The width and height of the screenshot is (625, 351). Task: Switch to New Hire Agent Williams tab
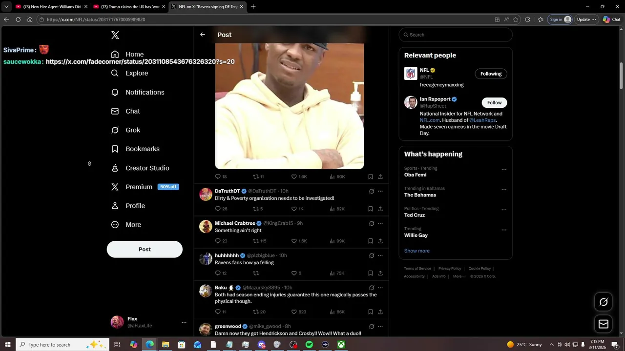[x=51, y=7]
